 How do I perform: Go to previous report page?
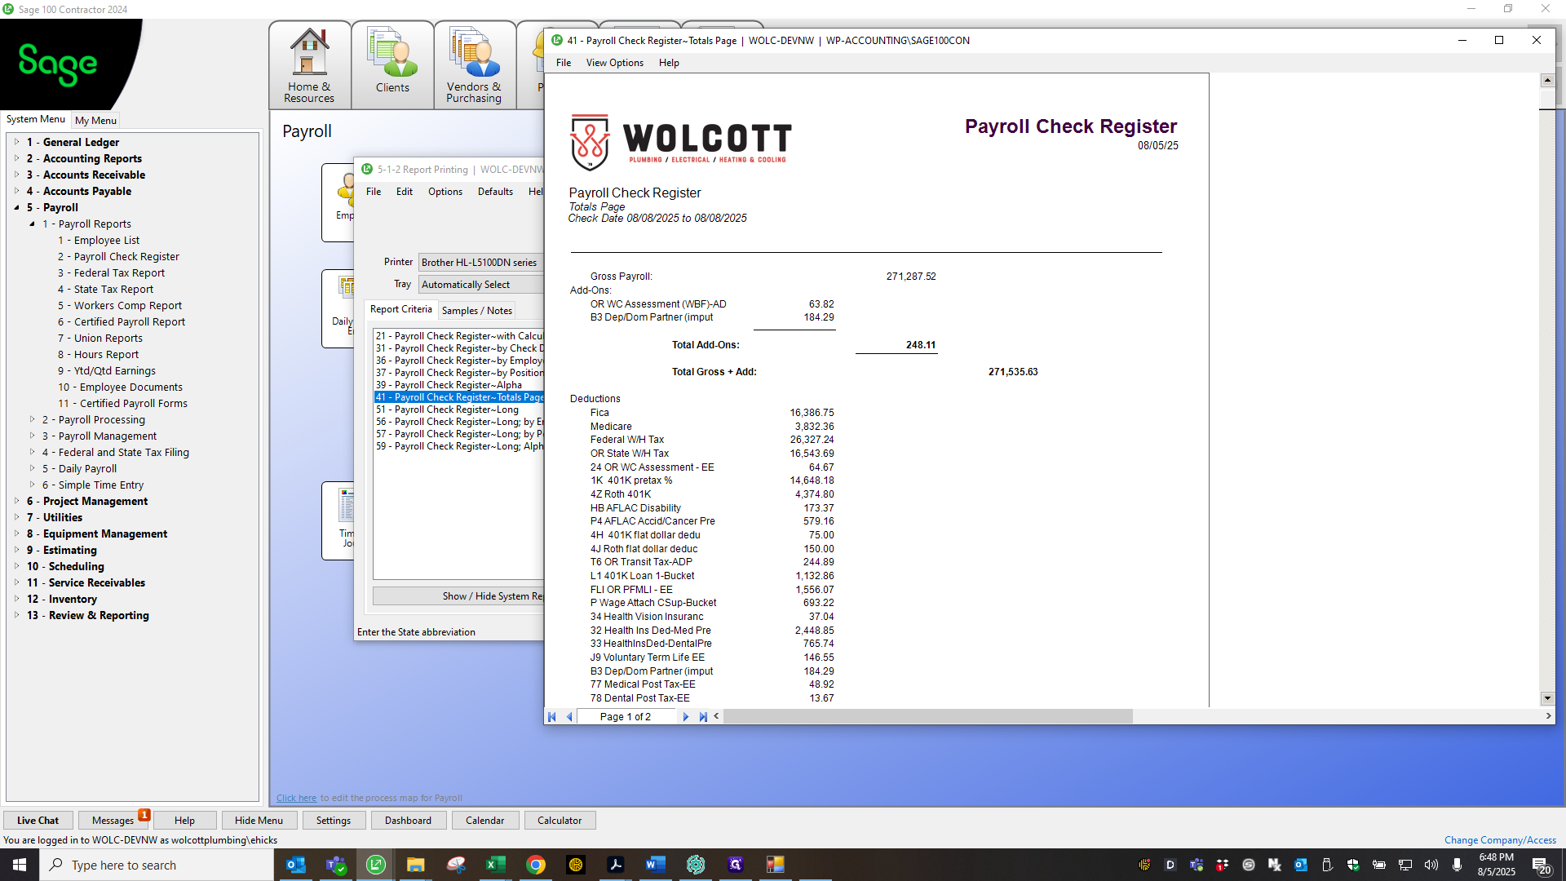tap(569, 717)
